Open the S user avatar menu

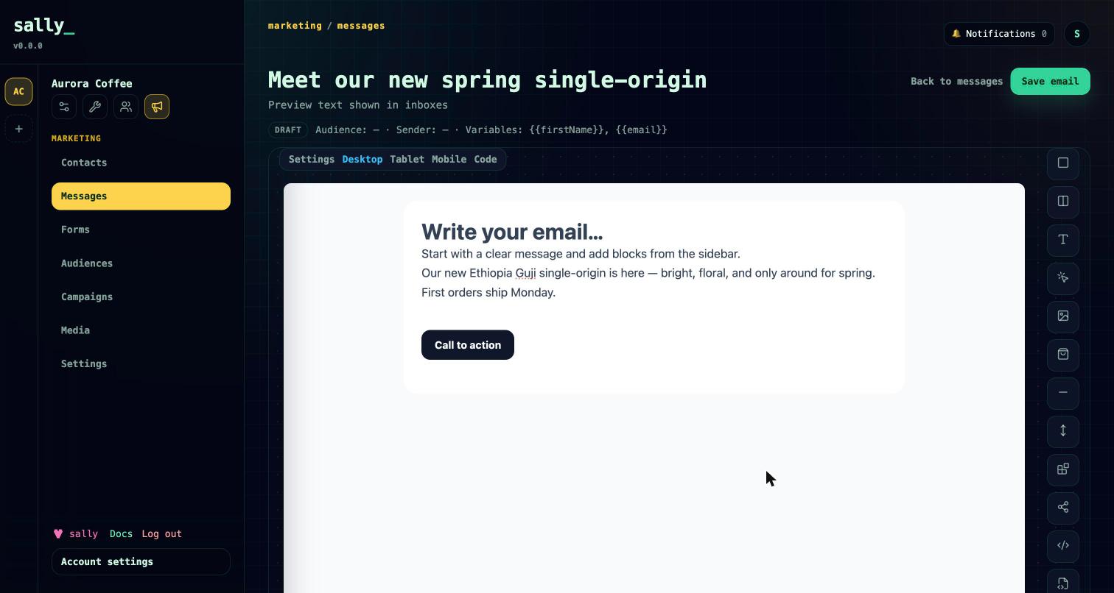tap(1077, 34)
